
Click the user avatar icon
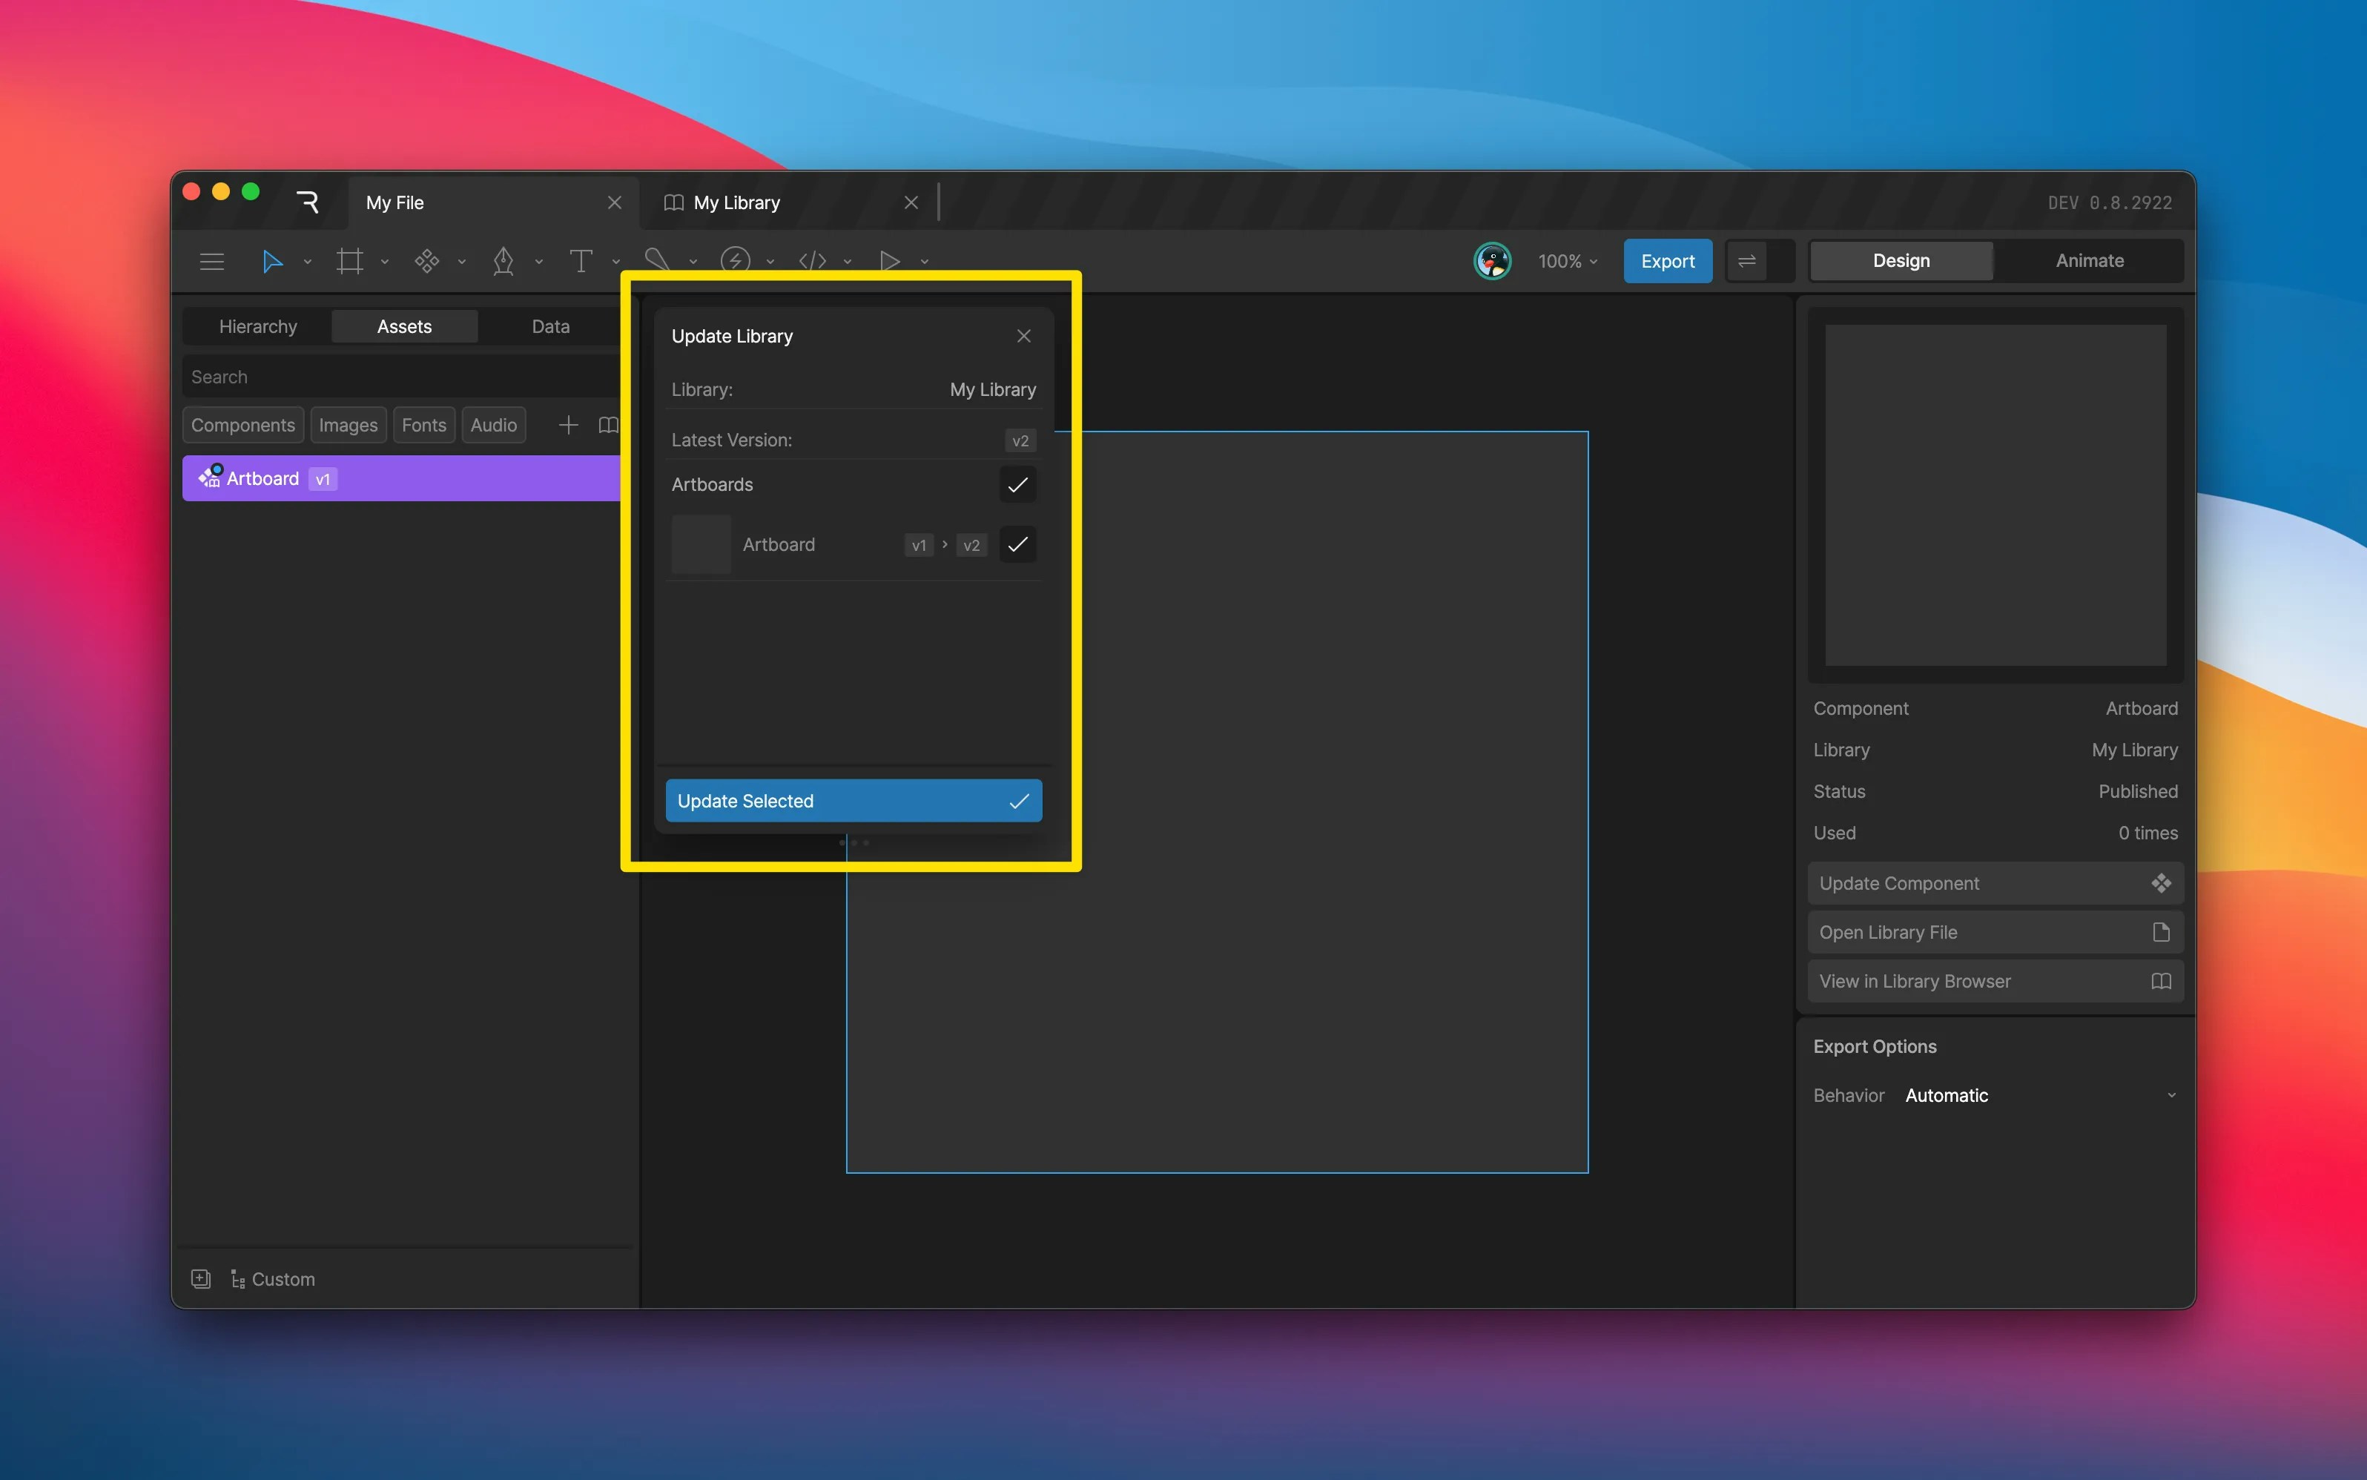1492,261
